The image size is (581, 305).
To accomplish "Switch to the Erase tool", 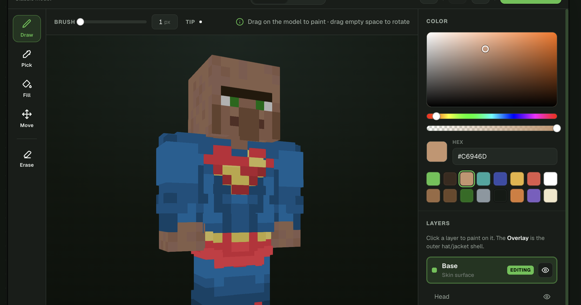I will [x=27, y=158].
